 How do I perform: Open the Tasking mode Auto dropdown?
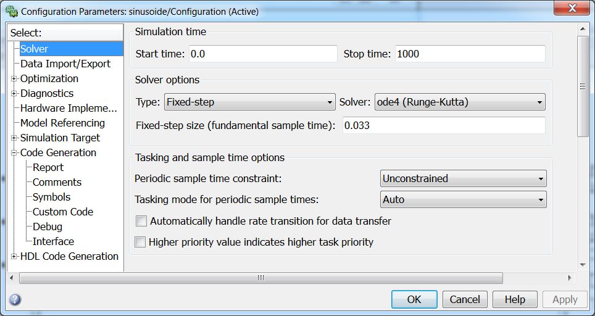coord(463,199)
